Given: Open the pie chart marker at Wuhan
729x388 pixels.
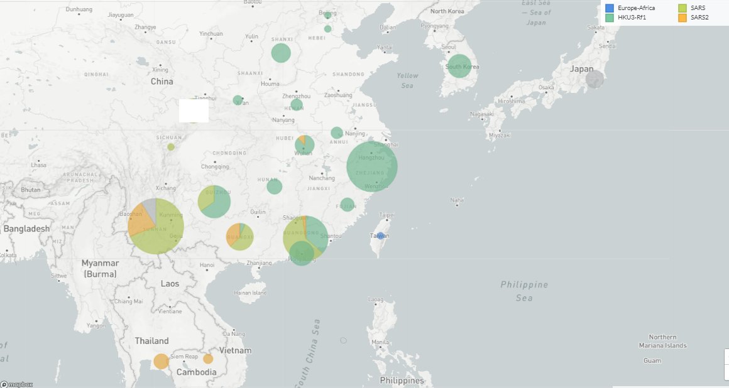Looking at the screenshot, I should point(305,145).
